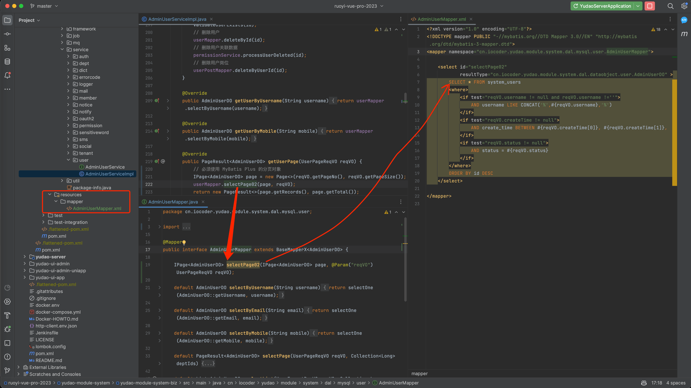Open the Terminal tool window icon
This screenshot has width=691, height=388.
[x=7, y=343]
